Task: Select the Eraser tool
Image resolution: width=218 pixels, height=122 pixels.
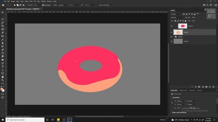Action: pyautogui.click(x=2, y=50)
